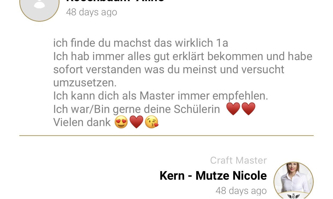Click the reviewer's 48 days ago timestamp

pos(91,12)
